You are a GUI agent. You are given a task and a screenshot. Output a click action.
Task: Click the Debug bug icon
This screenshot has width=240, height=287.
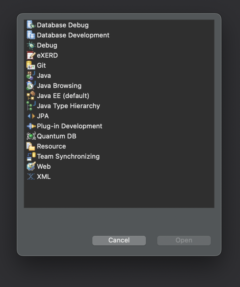[x=31, y=45]
